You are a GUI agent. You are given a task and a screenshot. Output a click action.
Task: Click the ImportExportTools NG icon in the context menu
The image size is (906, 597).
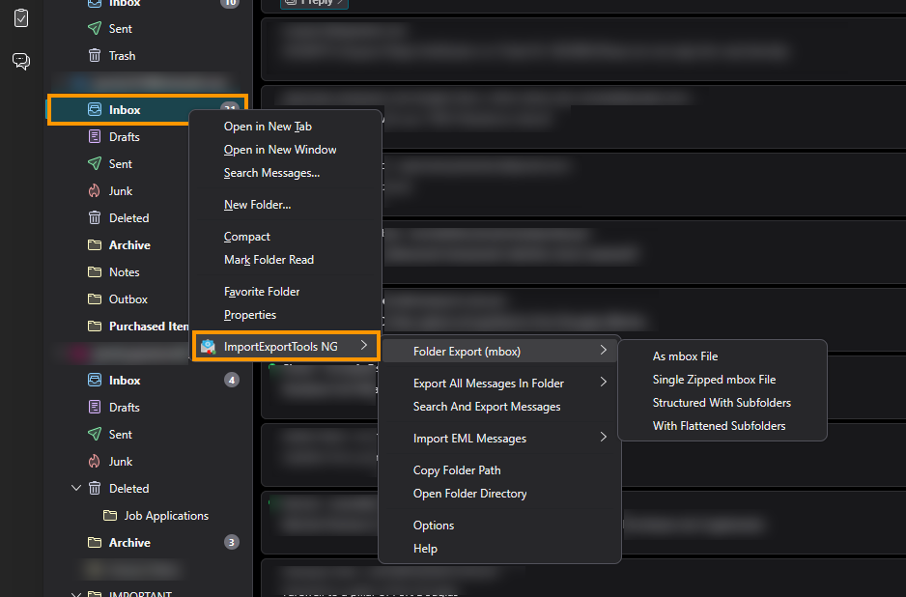click(208, 347)
